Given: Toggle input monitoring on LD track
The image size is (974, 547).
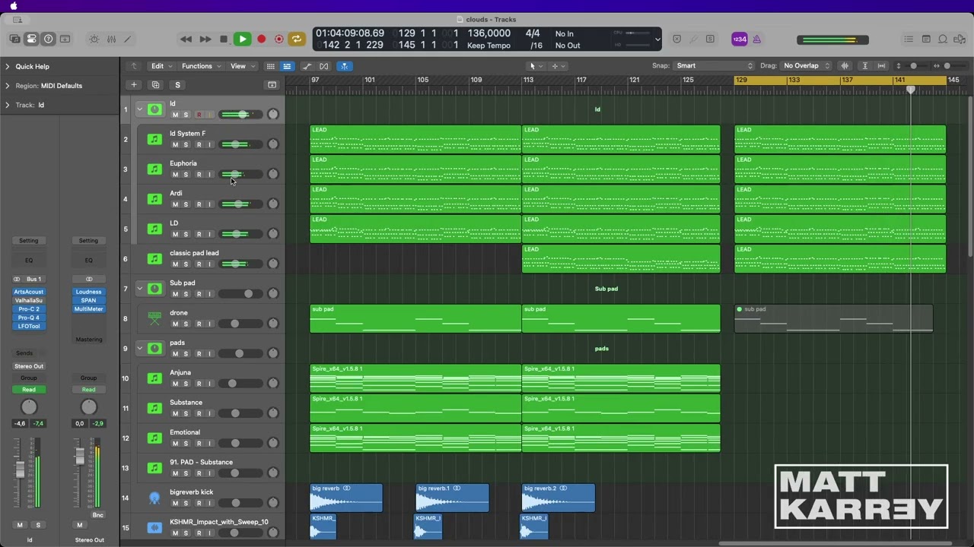Looking at the screenshot, I should point(209,234).
